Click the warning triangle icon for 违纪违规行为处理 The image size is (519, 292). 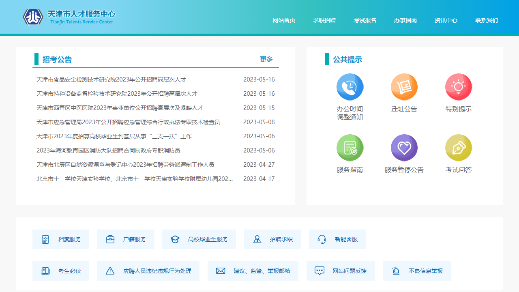click(110, 271)
